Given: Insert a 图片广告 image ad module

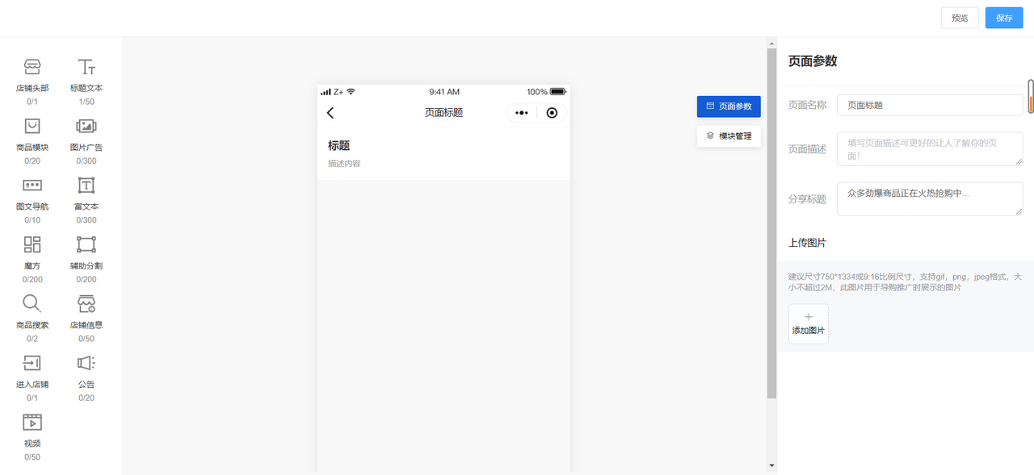Looking at the screenshot, I should [x=86, y=140].
